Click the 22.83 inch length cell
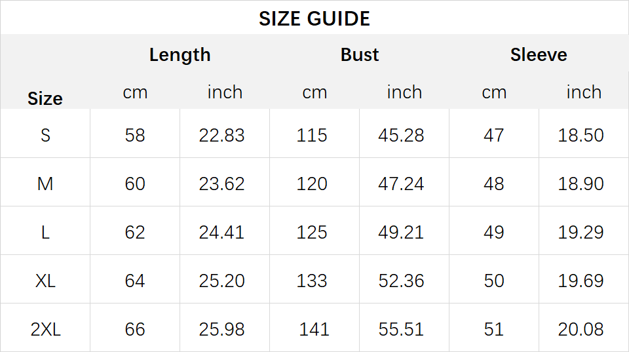The height and width of the screenshot is (352, 629). coord(222,135)
